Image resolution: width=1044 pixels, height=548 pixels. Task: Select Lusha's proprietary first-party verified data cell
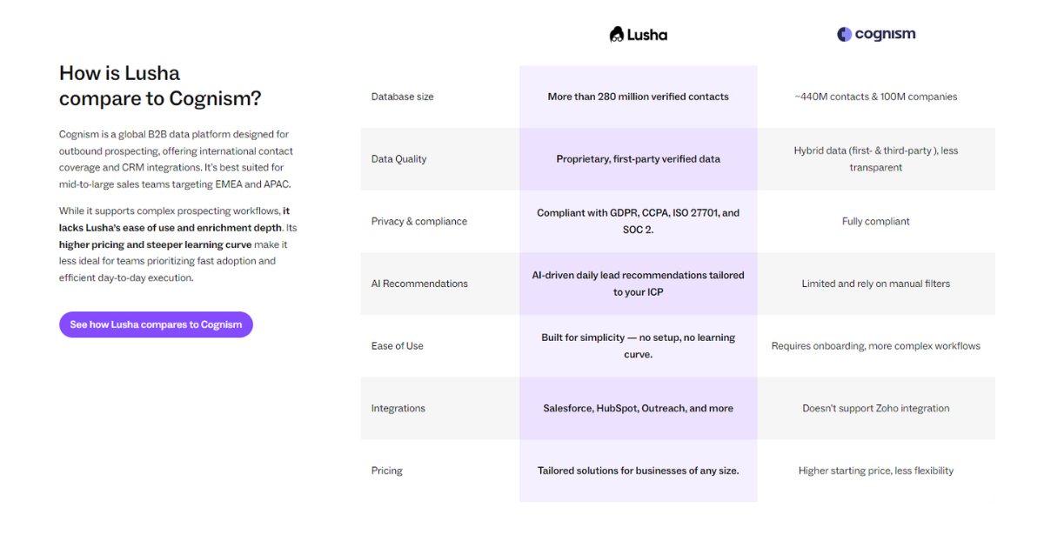[x=639, y=159]
